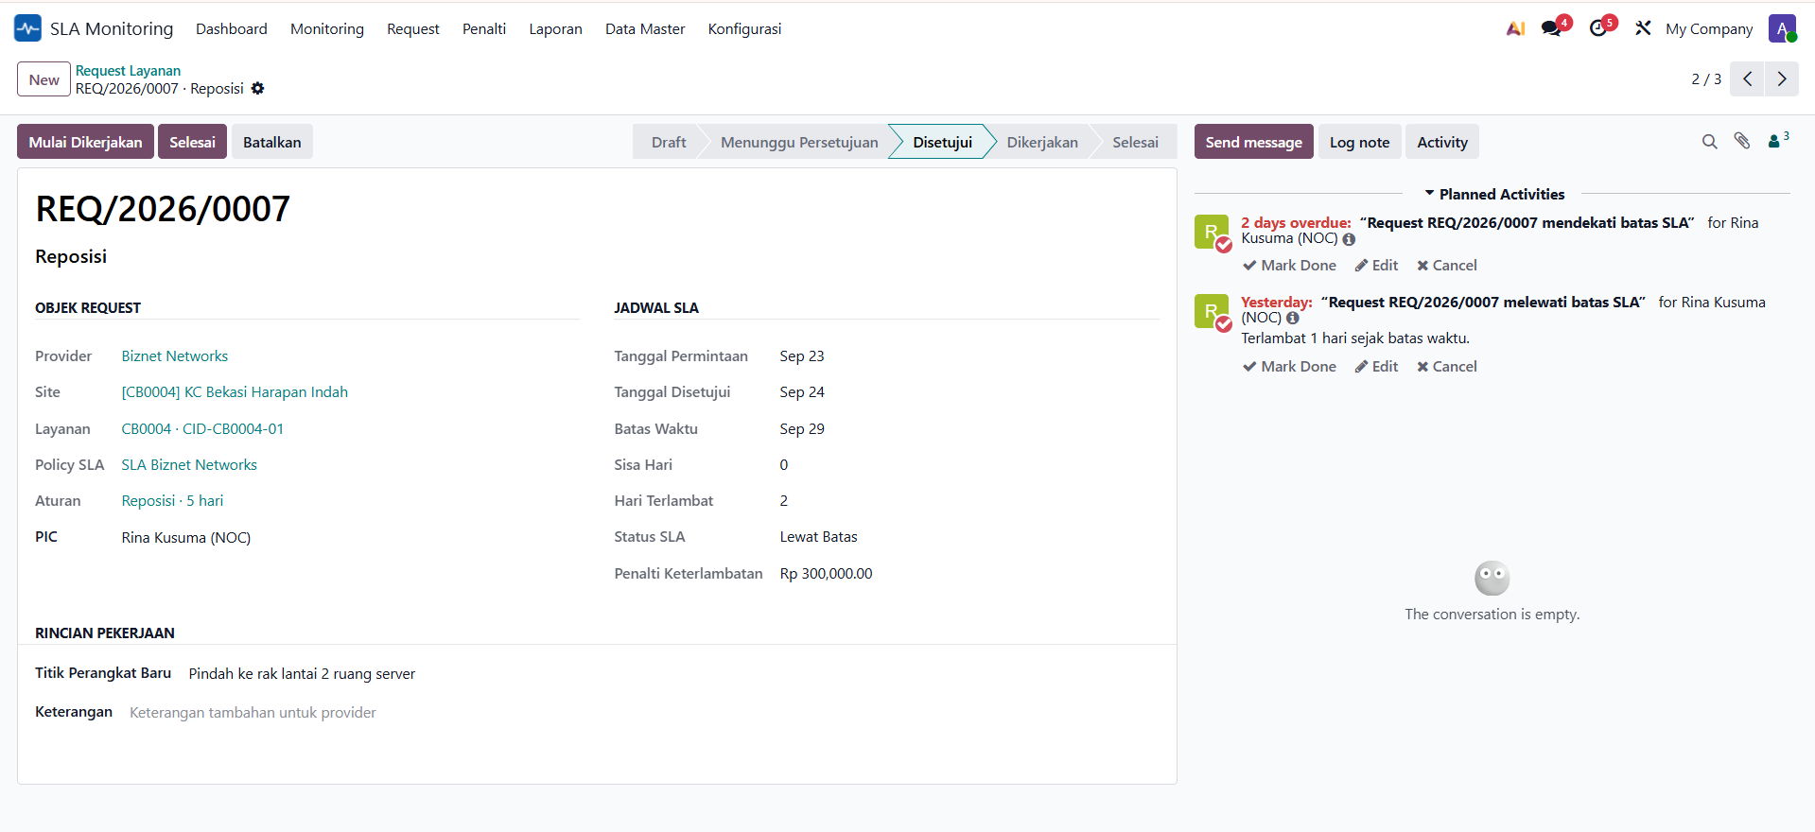Open the Biznet Networks provider link
This screenshot has height=832, width=1815.
coord(175,356)
